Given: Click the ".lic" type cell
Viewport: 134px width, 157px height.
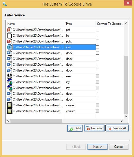Looking at the screenshot, I should (67, 36).
